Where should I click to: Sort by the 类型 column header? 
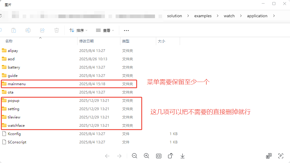(125, 41)
